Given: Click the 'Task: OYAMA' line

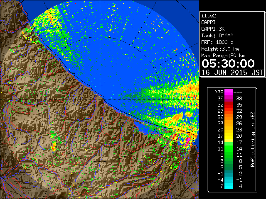Looking at the screenshot, I should click(217, 36).
